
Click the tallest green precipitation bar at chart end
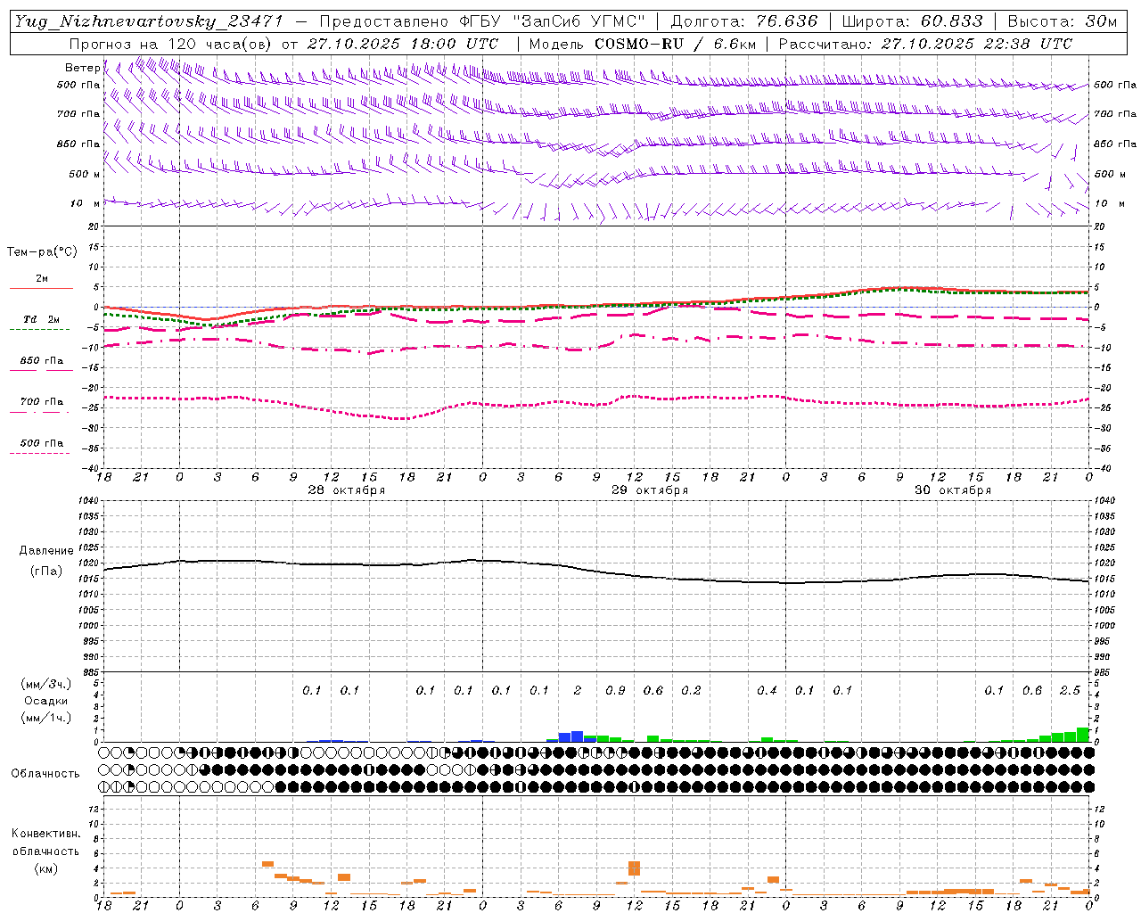[x=1083, y=735]
